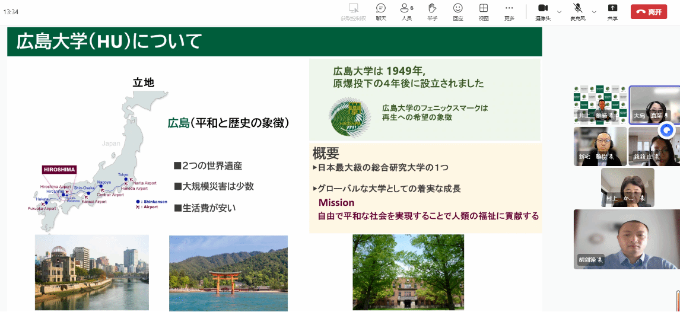Select the 莉莉 庄 participant video tile
This screenshot has height=312, width=680.
pos(654,147)
